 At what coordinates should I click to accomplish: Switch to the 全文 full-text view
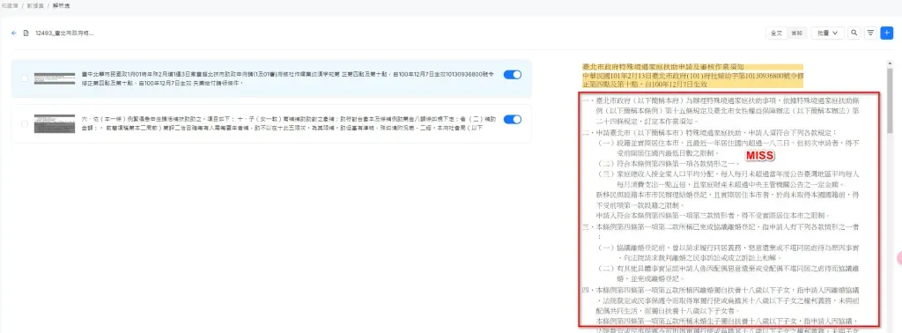777,33
